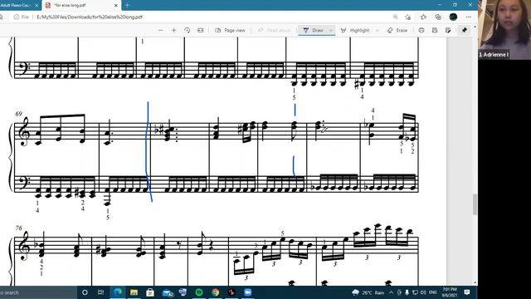Switch to the Adult Piano Course tab
The image size is (531, 299).
(x=17, y=6)
